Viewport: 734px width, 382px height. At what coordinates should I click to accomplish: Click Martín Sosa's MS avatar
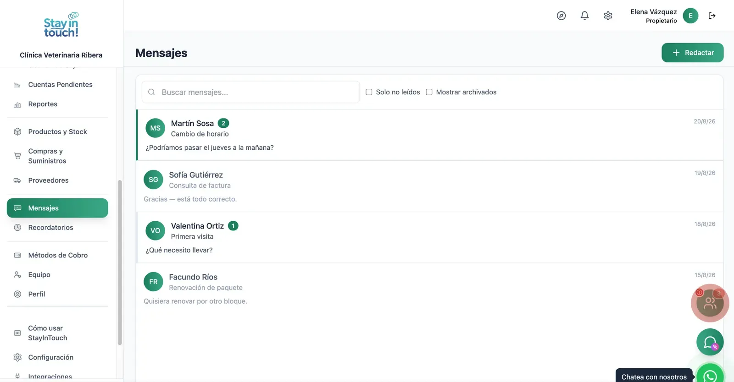tap(155, 128)
